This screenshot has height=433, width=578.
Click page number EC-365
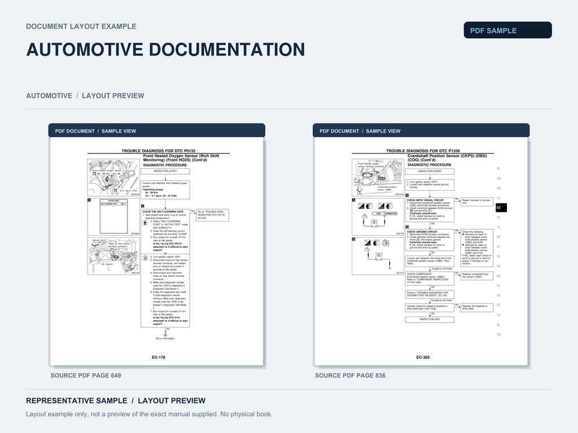423,357
